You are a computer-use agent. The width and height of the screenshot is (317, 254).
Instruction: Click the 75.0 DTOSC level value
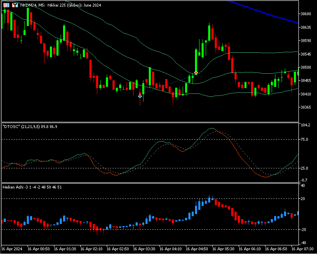305,139
